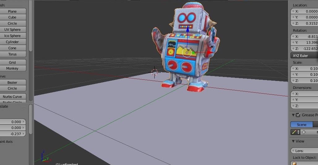Add a Monkey mesh

pos(12,68)
